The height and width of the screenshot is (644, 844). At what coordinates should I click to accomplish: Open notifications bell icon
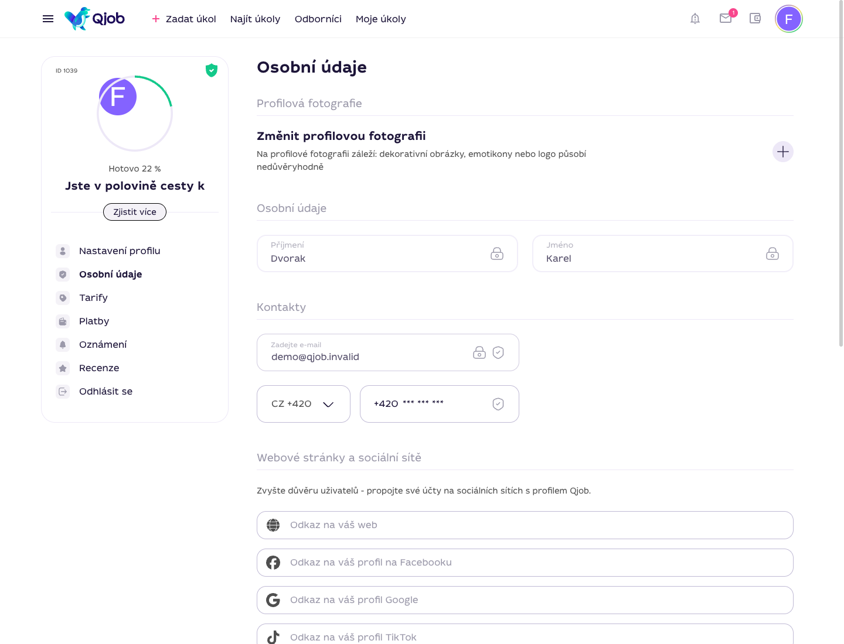(x=695, y=19)
